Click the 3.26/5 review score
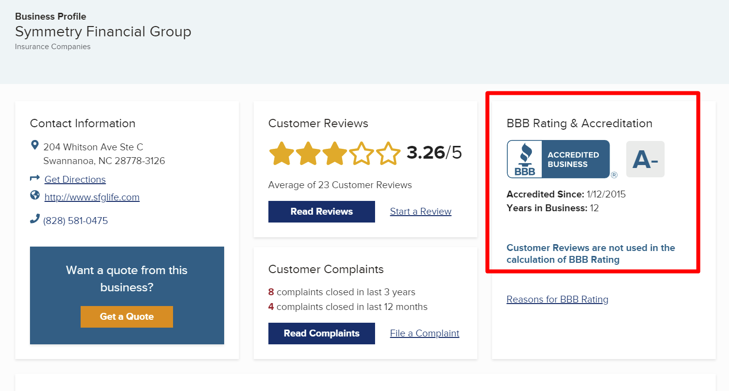This screenshot has height=391, width=729. 434,153
